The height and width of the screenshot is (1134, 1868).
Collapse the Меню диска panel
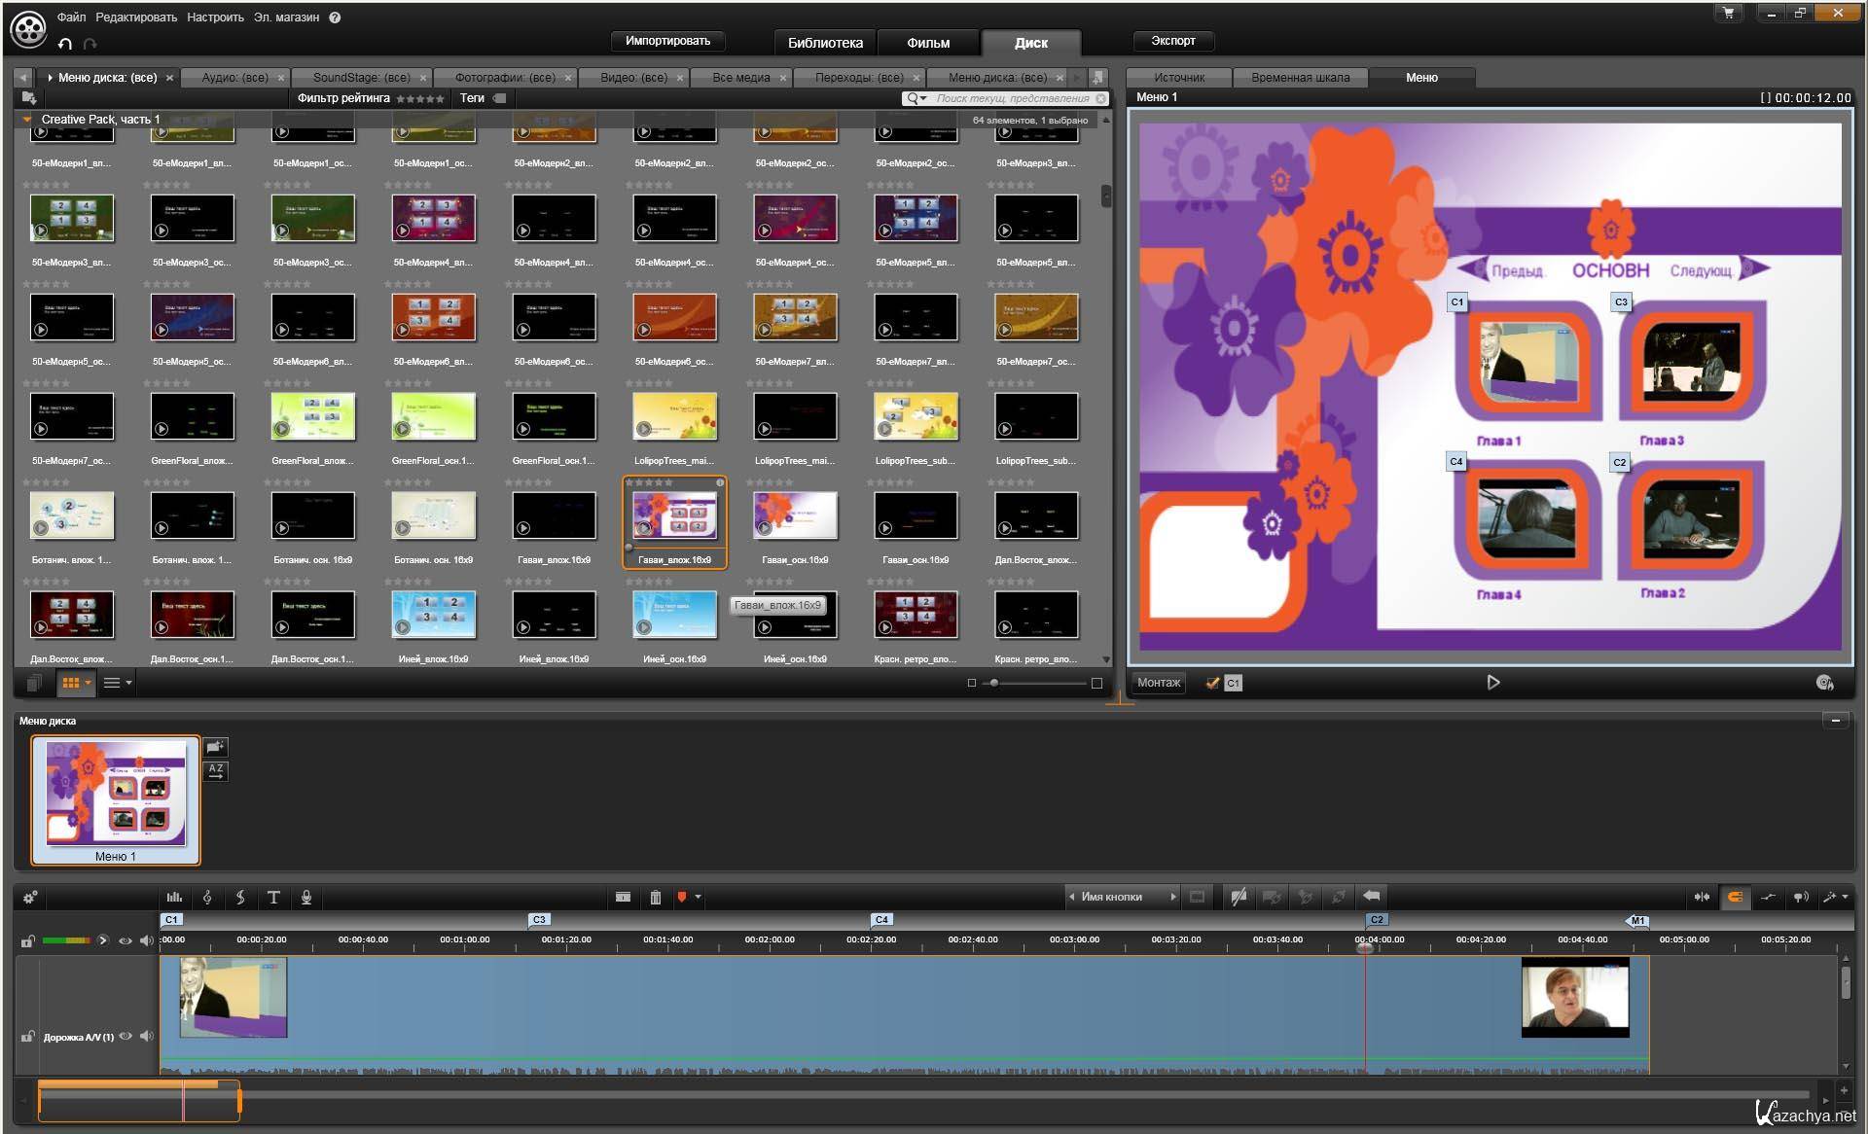pyautogui.click(x=1835, y=721)
